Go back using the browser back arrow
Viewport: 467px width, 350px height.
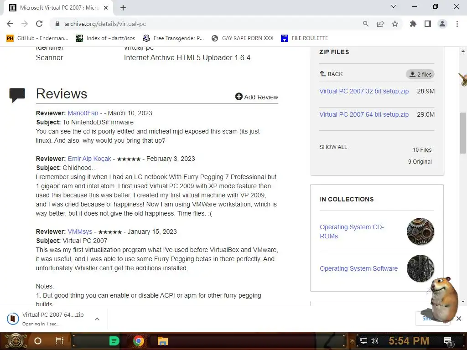(10, 24)
